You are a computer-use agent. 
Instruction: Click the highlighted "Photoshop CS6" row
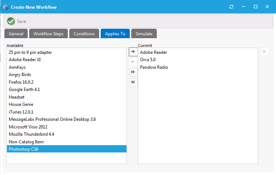tap(66, 149)
